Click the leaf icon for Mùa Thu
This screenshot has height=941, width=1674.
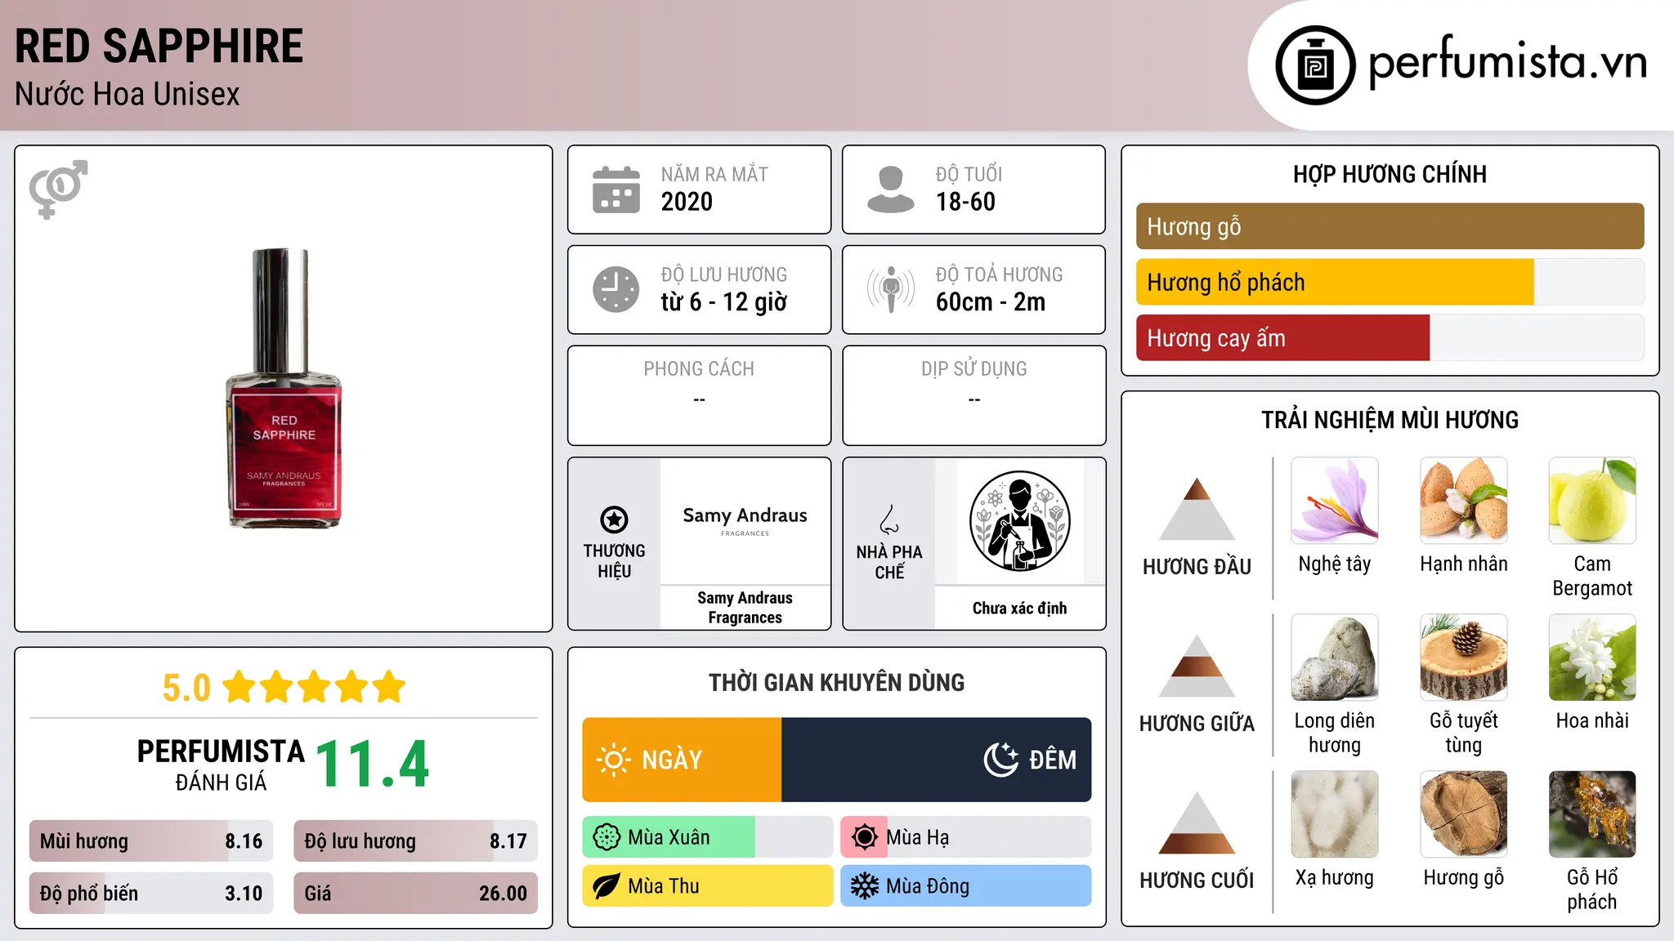[606, 886]
